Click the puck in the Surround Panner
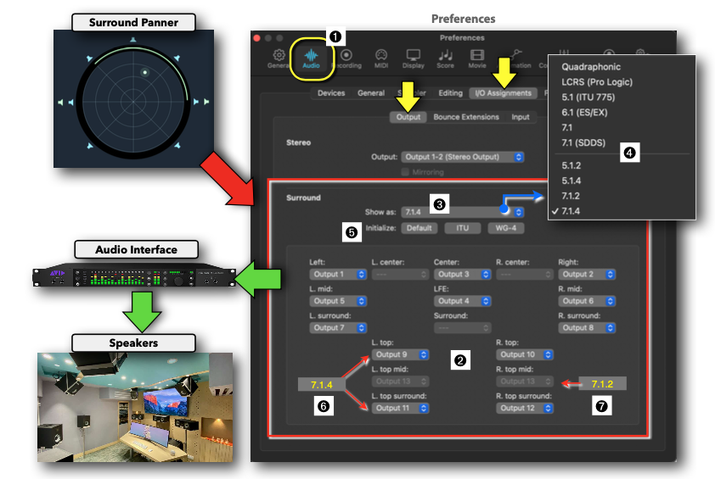This screenshot has width=715, height=479. coord(145,73)
